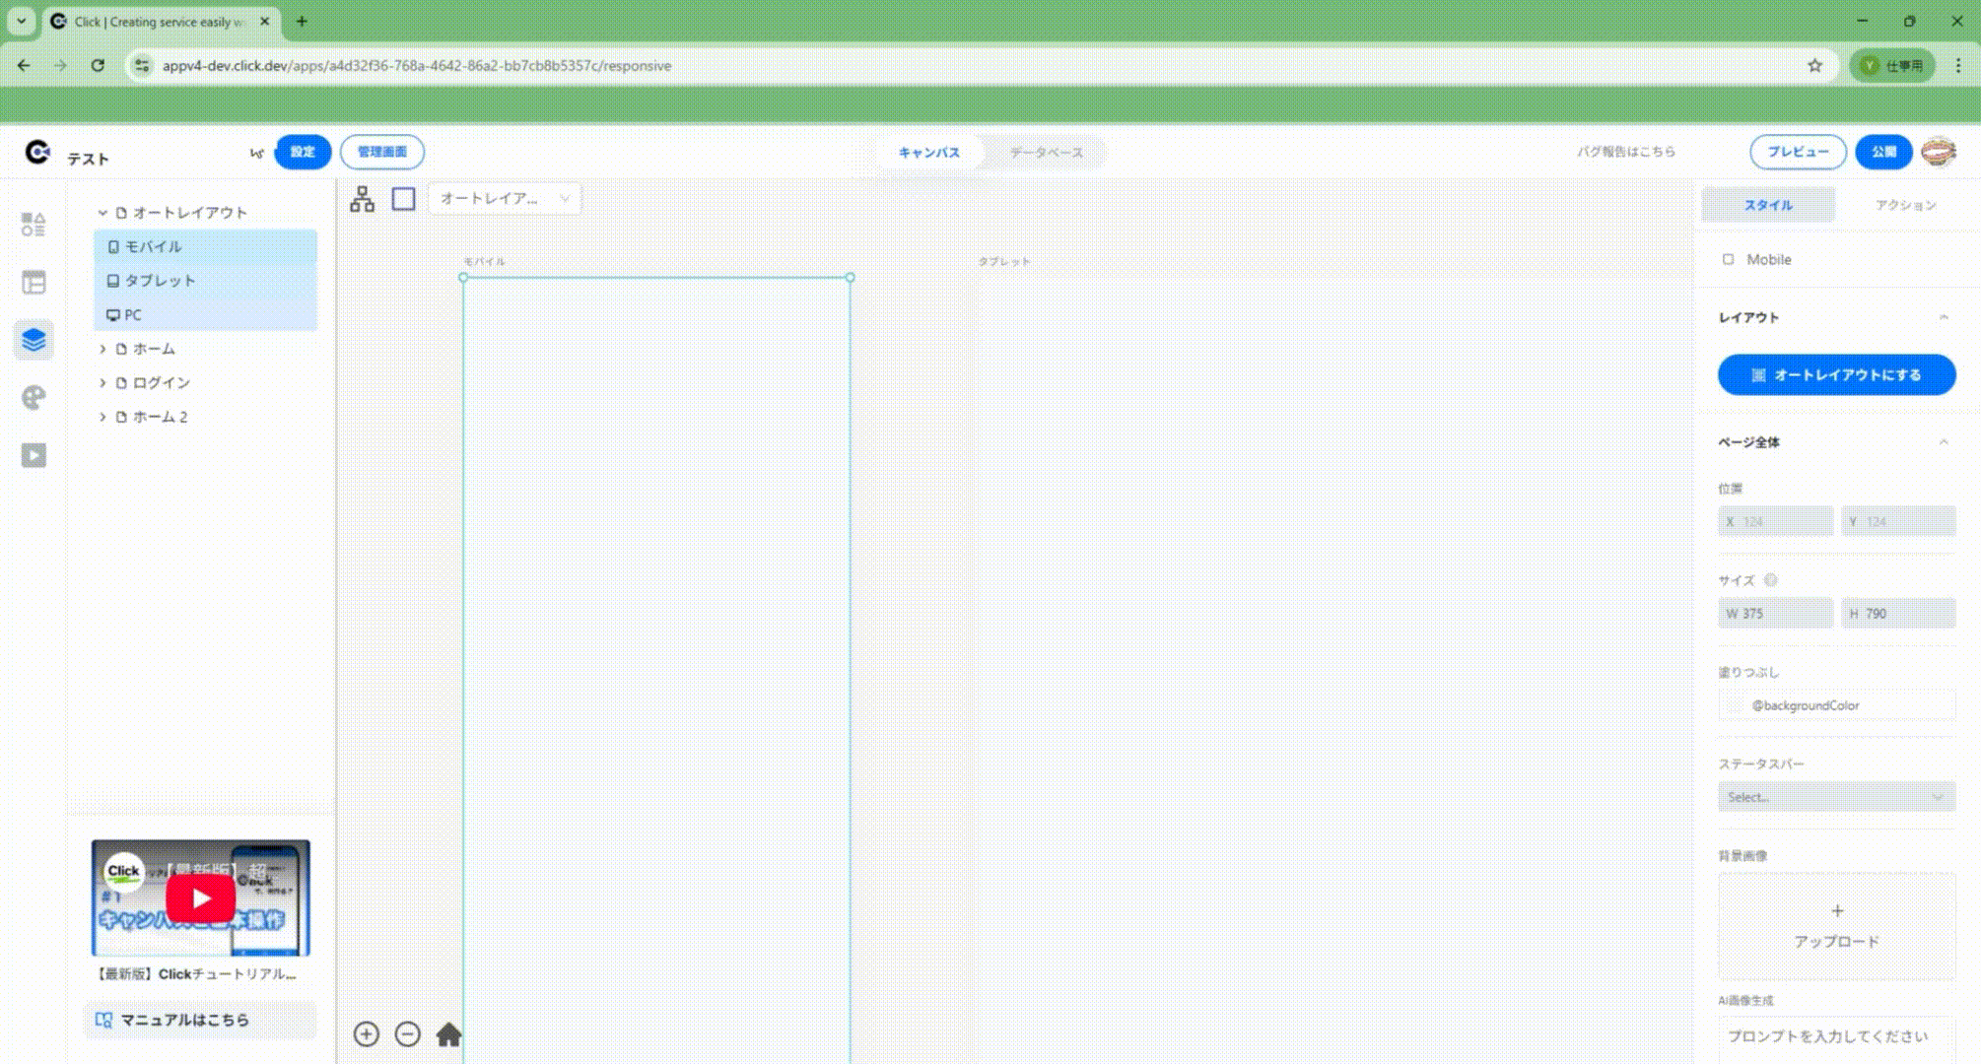This screenshot has height=1064, width=1981.
Task: Collapse the オートレイアウト page tree
Action: coord(102,213)
